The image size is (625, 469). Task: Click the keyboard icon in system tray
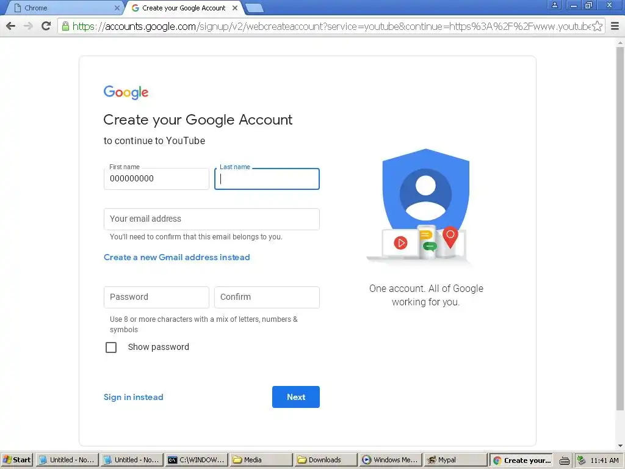pos(565,460)
